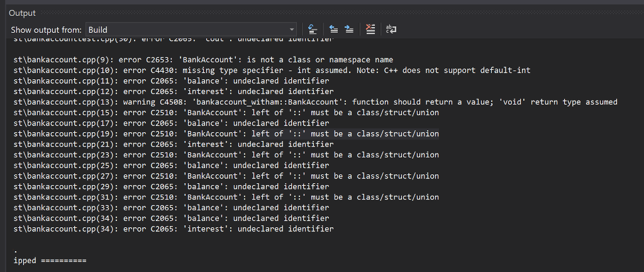Click the bankaccount.cpp(12) 'interest' undeclared identifier line
644x272 pixels.
point(174,91)
